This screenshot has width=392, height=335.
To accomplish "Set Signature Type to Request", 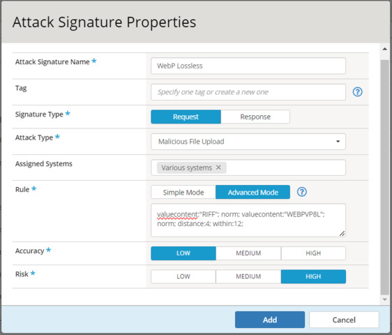I will [186, 117].
